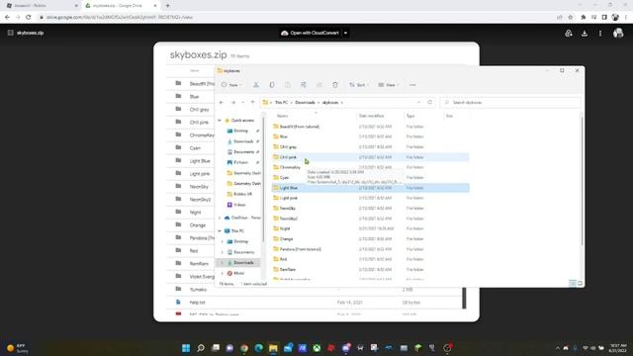Sort by Date modified column header
This screenshot has height=356, width=633.
[x=372, y=116]
